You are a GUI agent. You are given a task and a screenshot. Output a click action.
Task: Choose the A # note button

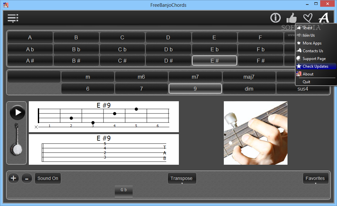30,61
